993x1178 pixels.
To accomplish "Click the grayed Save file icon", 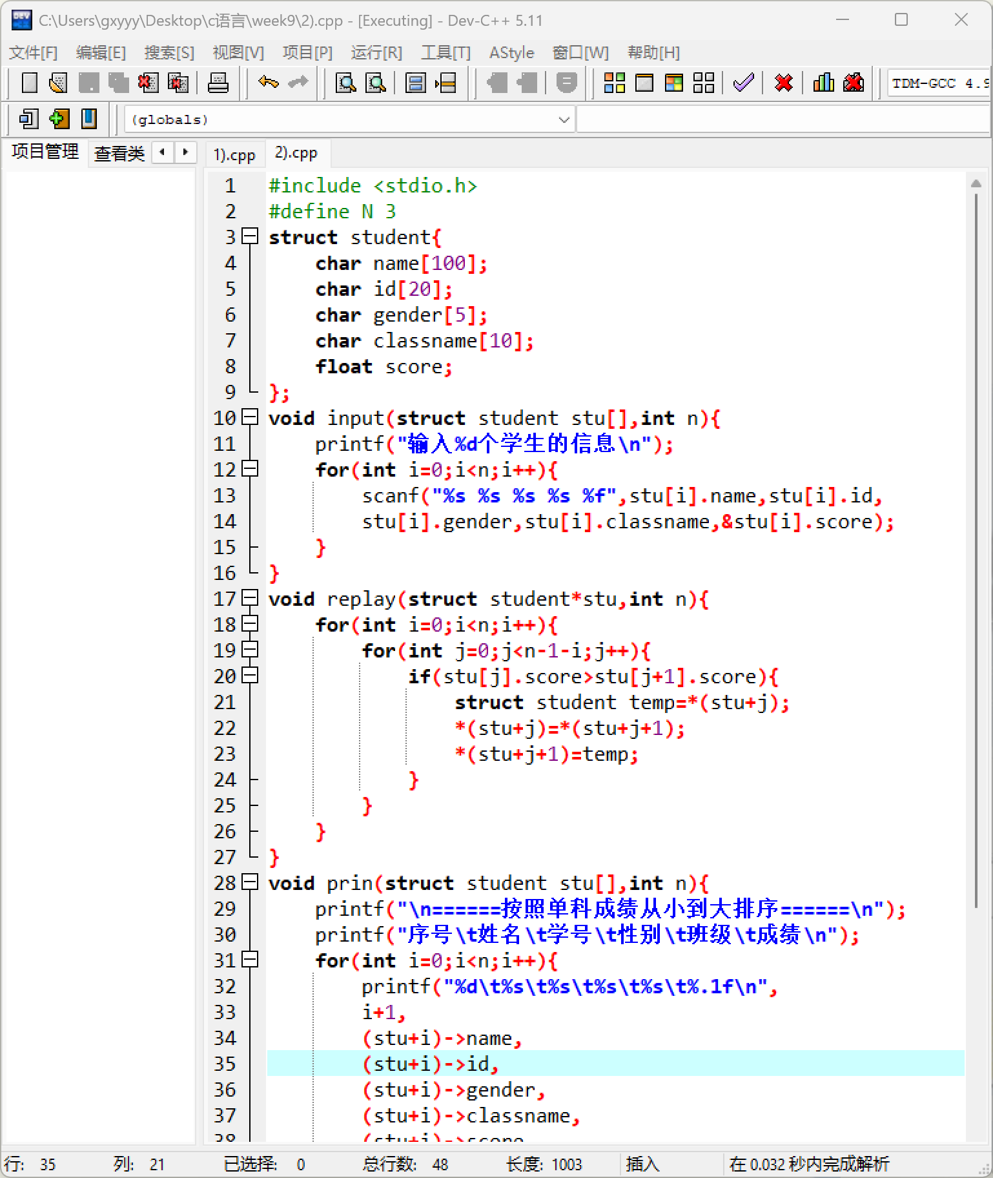I will (x=88, y=83).
